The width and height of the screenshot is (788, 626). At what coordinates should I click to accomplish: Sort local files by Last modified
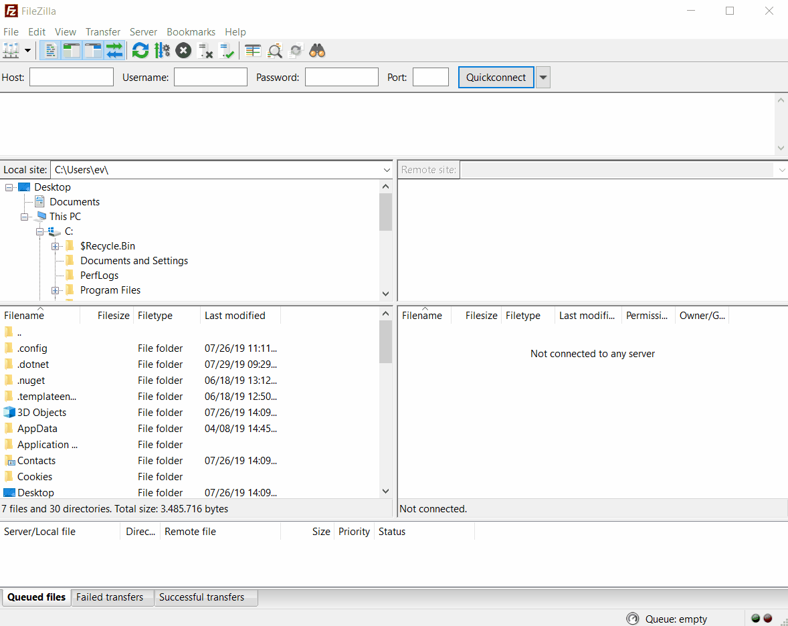[x=240, y=316]
